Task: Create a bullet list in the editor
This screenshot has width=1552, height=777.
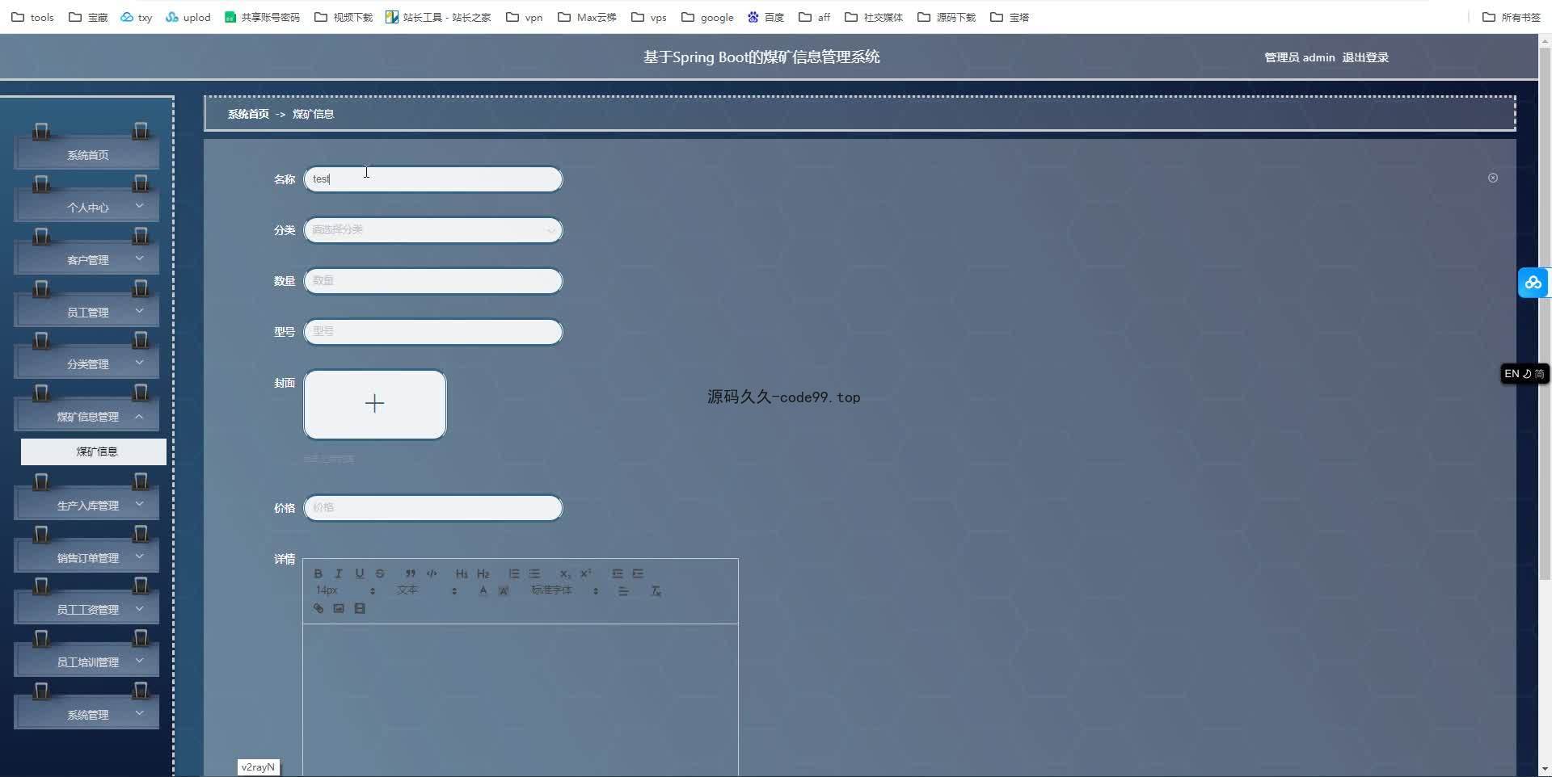Action: [x=534, y=573]
